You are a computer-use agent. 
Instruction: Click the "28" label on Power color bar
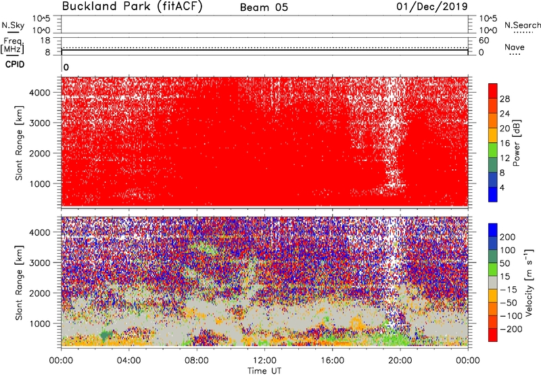tap(504, 99)
